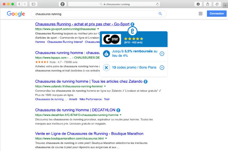Expand the boutiquemarathon.com URL dropdown arrow

[x=106, y=138]
